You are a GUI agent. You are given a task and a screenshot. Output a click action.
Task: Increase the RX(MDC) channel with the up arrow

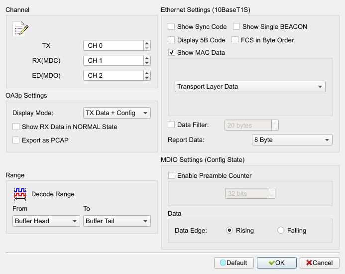click(x=147, y=58)
